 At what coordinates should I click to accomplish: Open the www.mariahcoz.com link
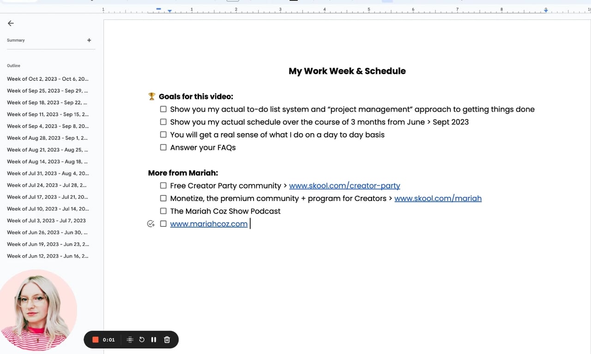pyautogui.click(x=209, y=224)
